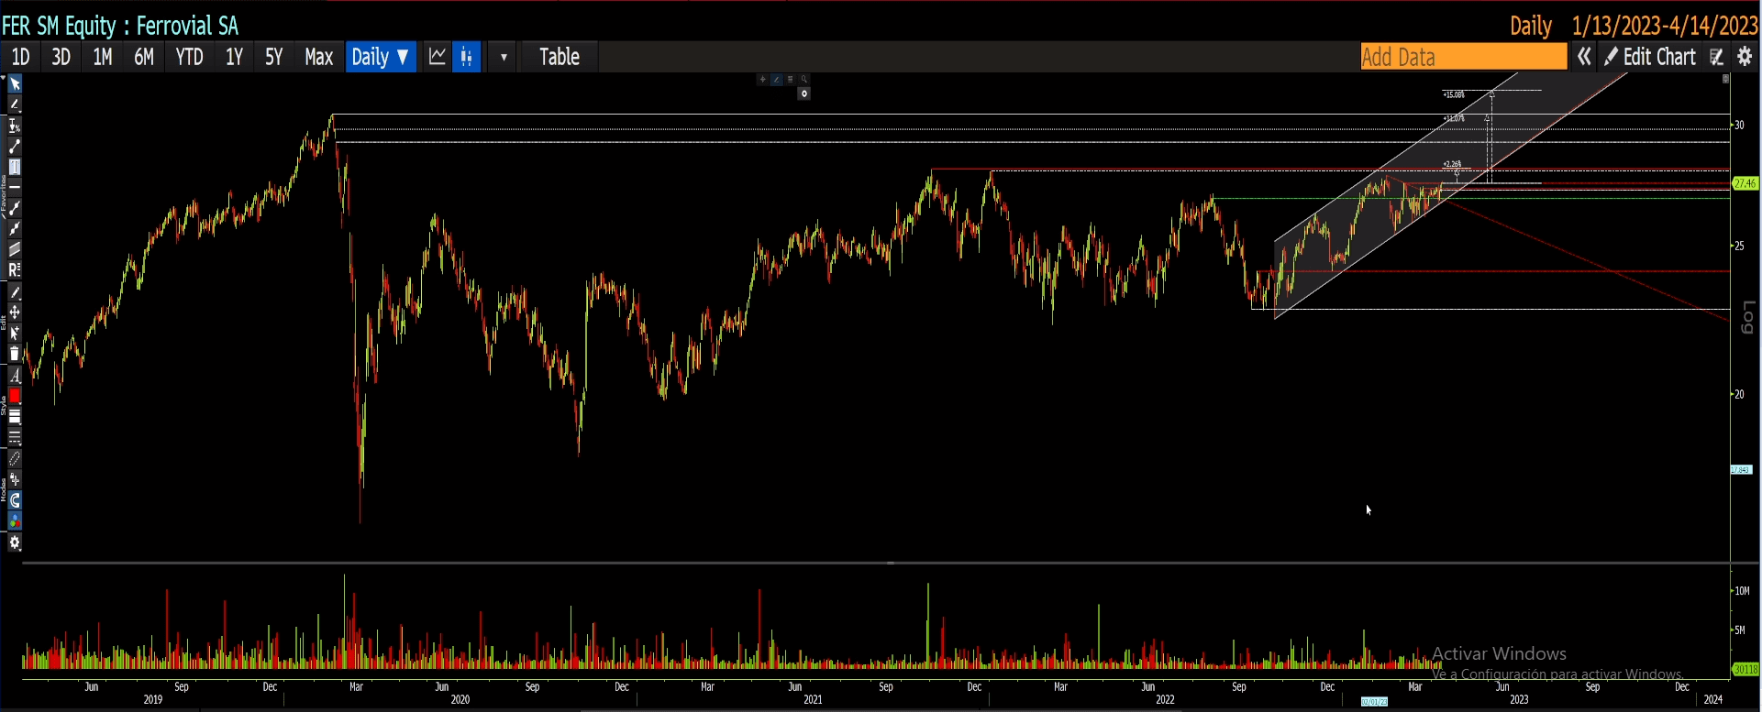1762x712 pixels.
Task: Click the FER SM Equity ticker title
Action: (x=120, y=26)
